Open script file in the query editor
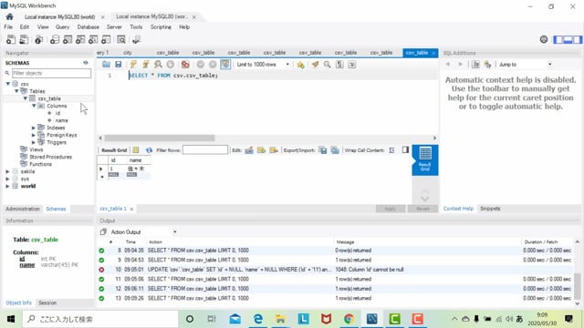The height and width of the screenshot is (328, 584). 106,65
